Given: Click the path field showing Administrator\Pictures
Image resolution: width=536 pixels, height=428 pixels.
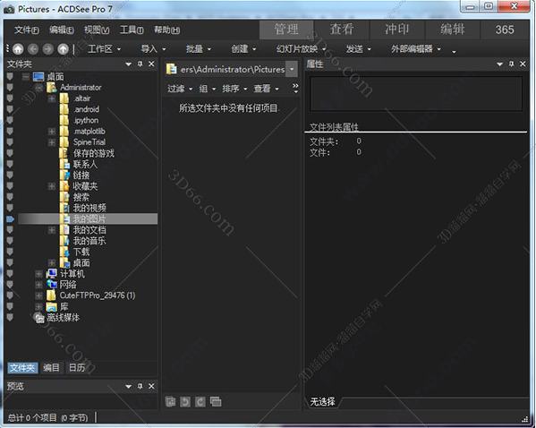Looking at the screenshot, I should [x=233, y=69].
